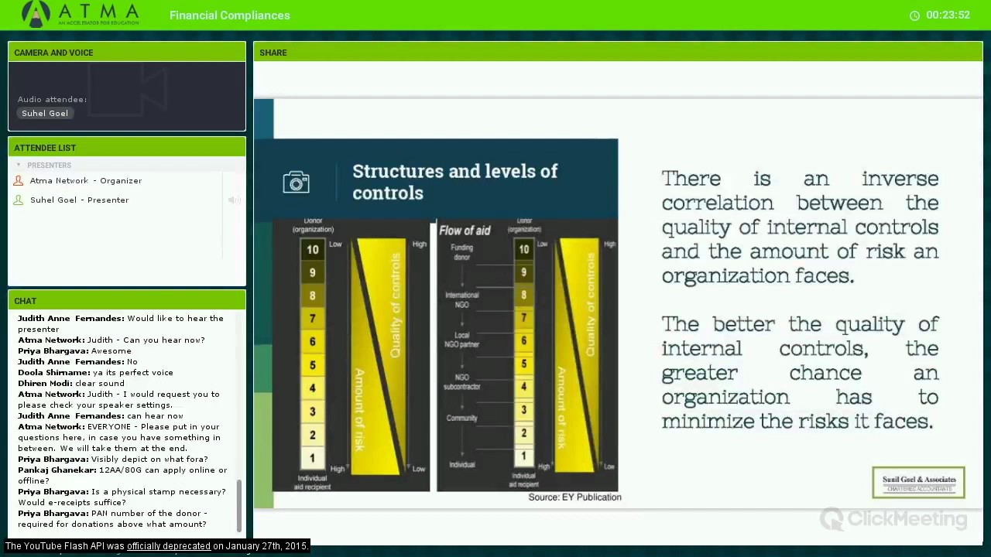Select Atma Network - Organizer in attendee list
The width and height of the screenshot is (991, 557).
point(86,180)
